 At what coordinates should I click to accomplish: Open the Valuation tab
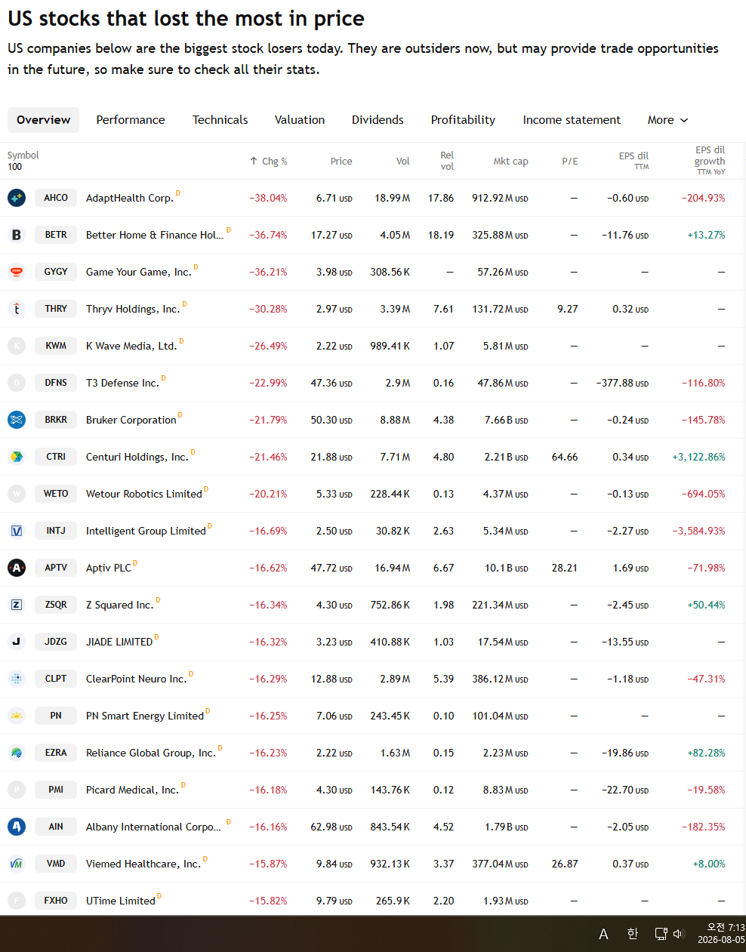click(x=300, y=120)
